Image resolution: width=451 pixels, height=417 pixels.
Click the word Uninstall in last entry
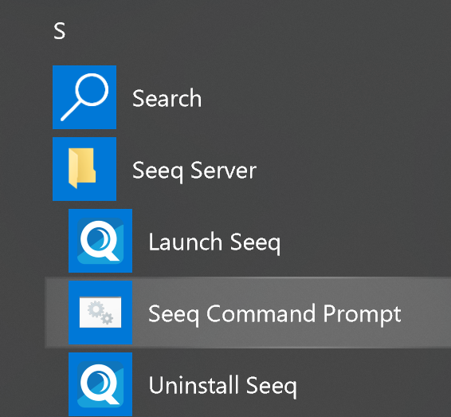194,385
